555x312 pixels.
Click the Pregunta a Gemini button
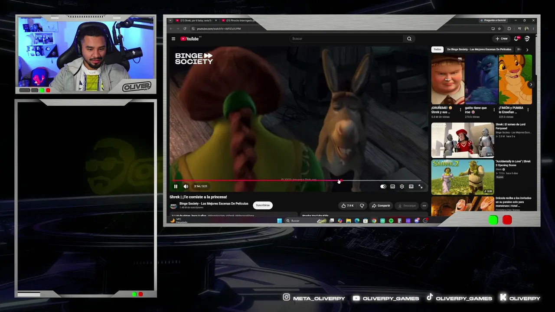click(x=493, y=20)
